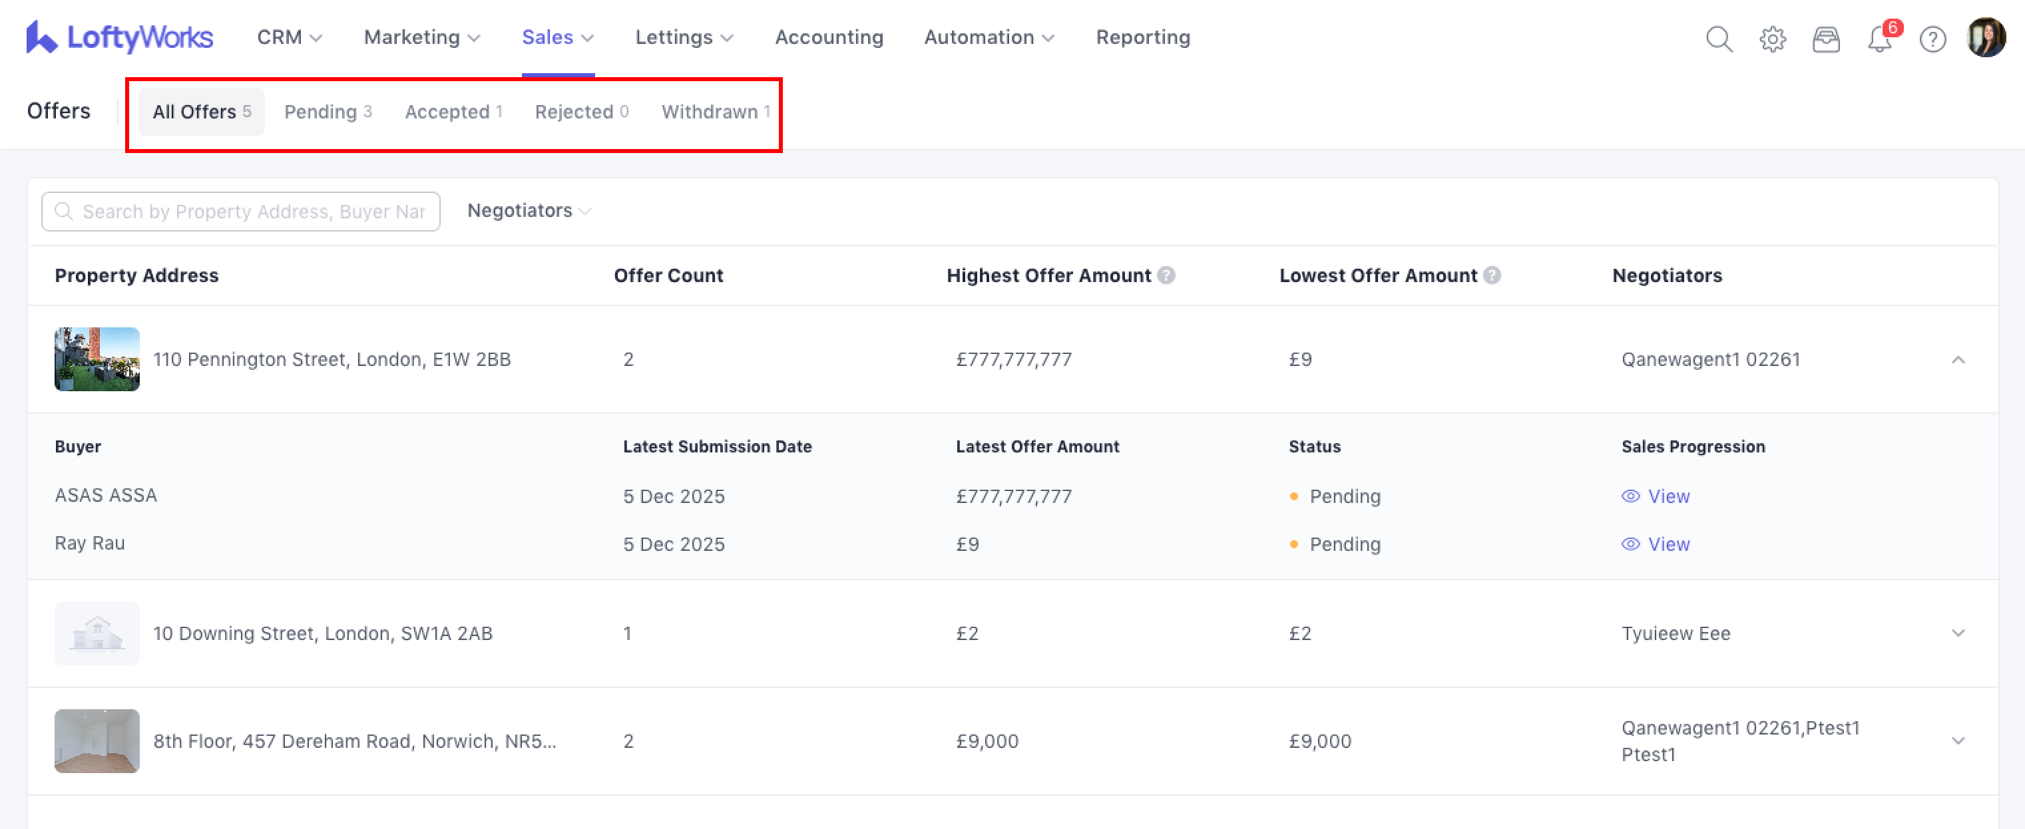Click Lowest Offer Amount info icon
Screen dimensions: 2025x829
tap(1492, 275)
